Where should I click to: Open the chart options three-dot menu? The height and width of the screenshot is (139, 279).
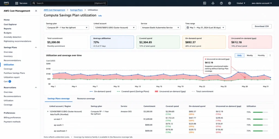point(270,55)
